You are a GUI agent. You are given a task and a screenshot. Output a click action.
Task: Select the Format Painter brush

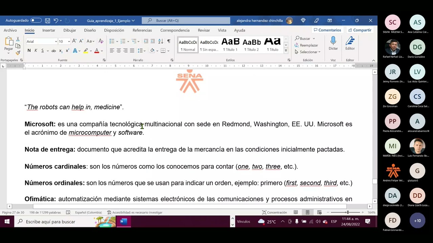(18, 53)
